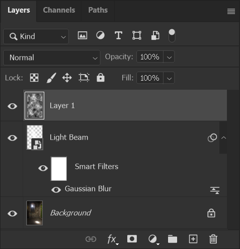Viewport: 240px width, 249px height.
Task: Click the pixel layer filter icon
Action: tap(83, 35)
